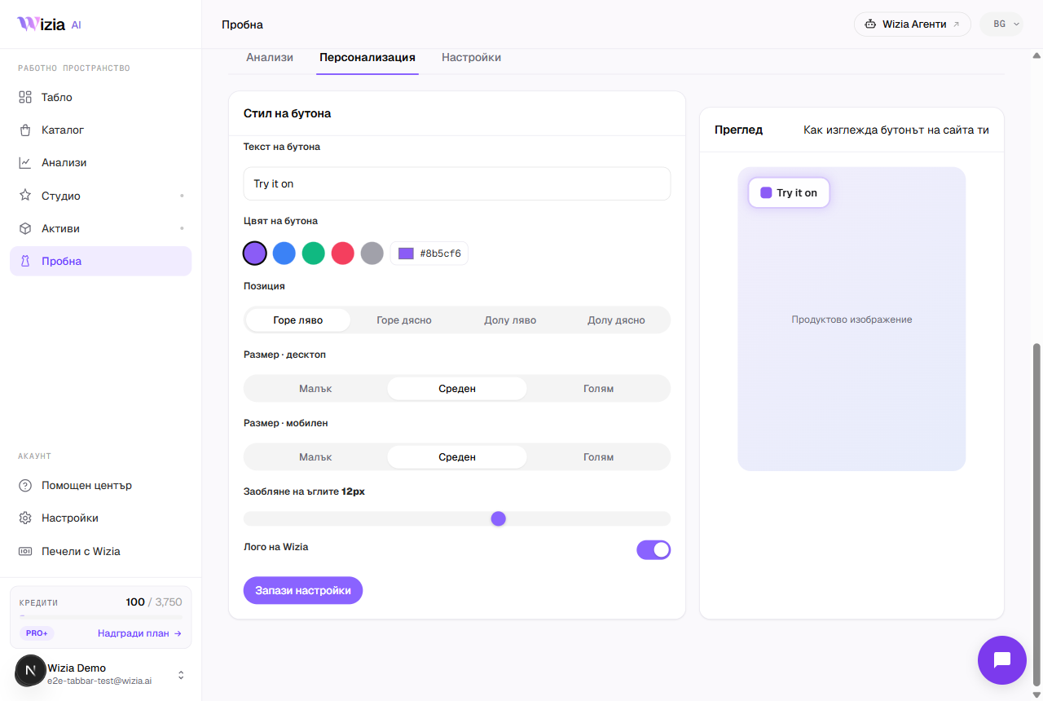
Task: Open the Помощен център question icon
Action: click(x=25, y=485)
